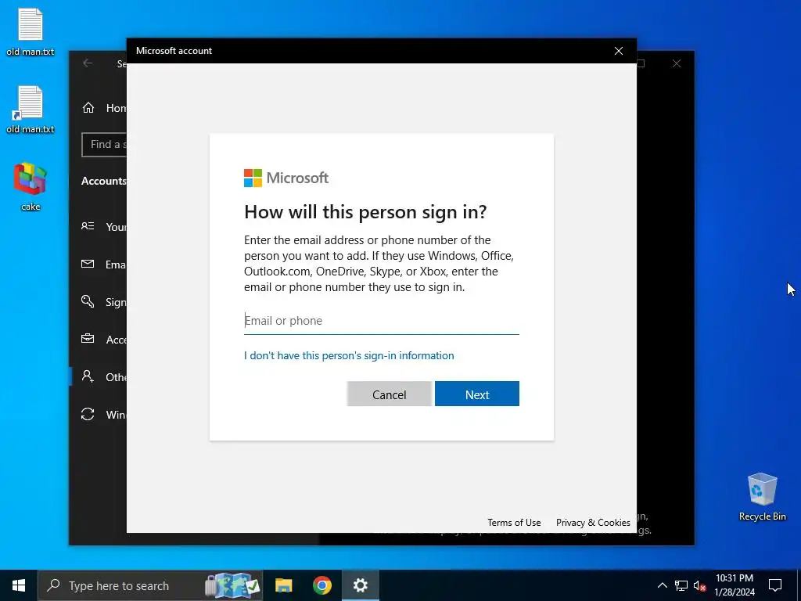
Task: Open Terms of Use link
Action: click(x=514, y=522)
